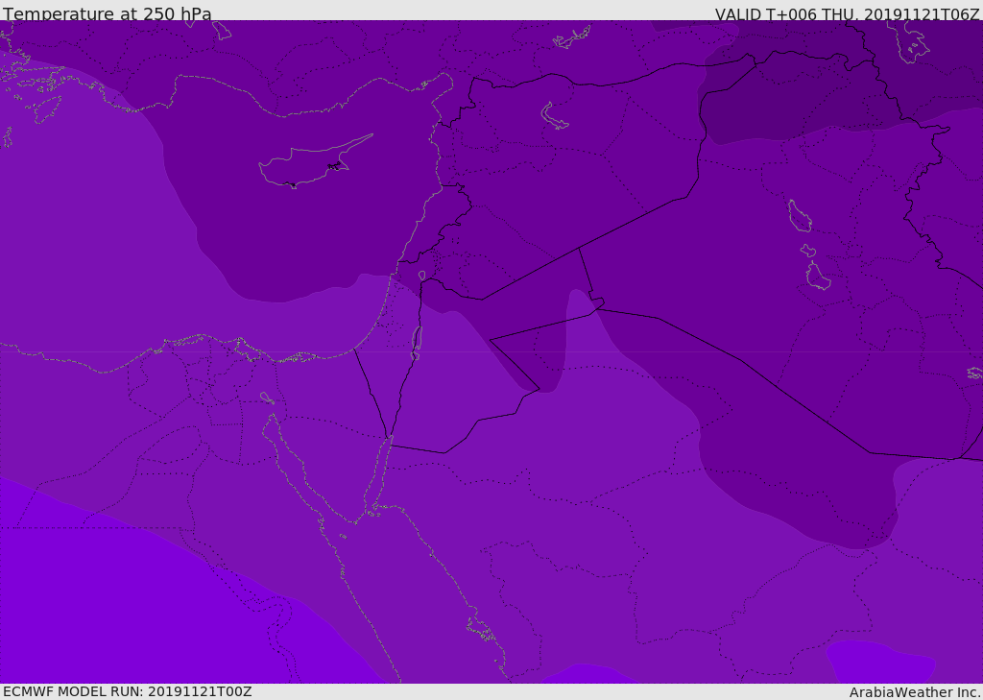Click the small violet bulge at the bottom edge
The width and height of the screenshot is (983, 700).
coord(587,674)
